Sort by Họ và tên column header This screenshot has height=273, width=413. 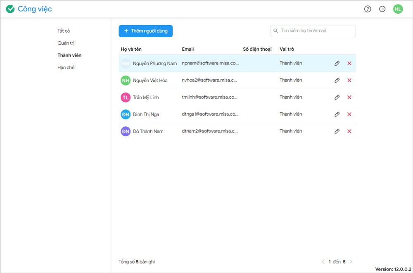tap(131, 49)
